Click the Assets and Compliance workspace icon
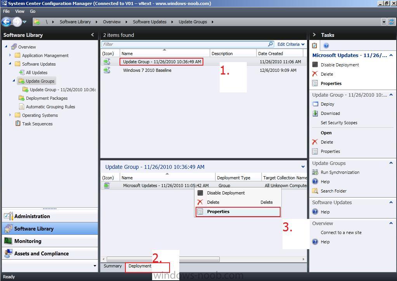 (9, 253)
